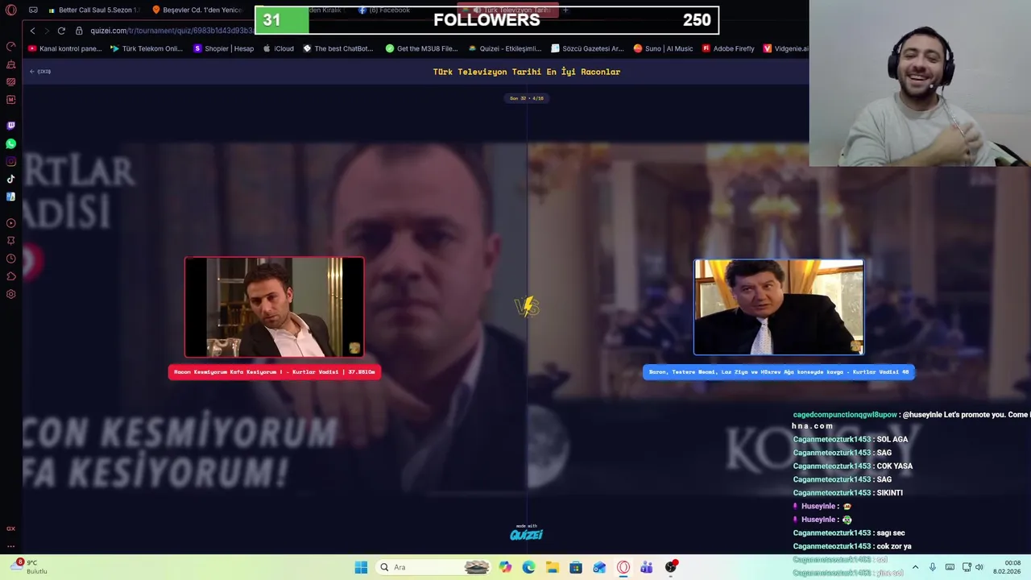Open Sözcü Gazetesi bookmark
The height and width of the screenshot is (580, 1031).
pyautogui.click(x=587, y=48)
